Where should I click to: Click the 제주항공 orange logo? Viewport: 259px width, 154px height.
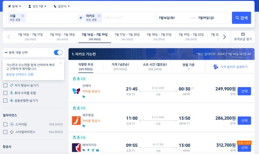(76, 120)
